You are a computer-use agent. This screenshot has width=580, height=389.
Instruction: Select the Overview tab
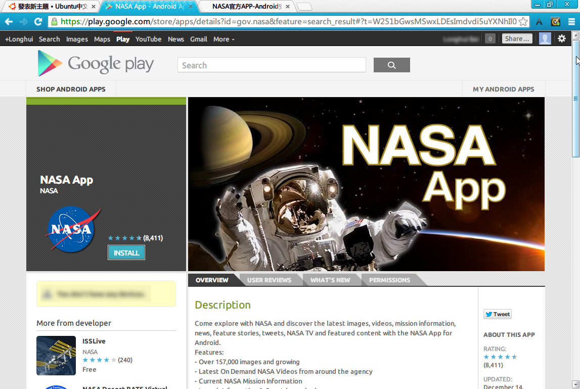click(212, 280)
